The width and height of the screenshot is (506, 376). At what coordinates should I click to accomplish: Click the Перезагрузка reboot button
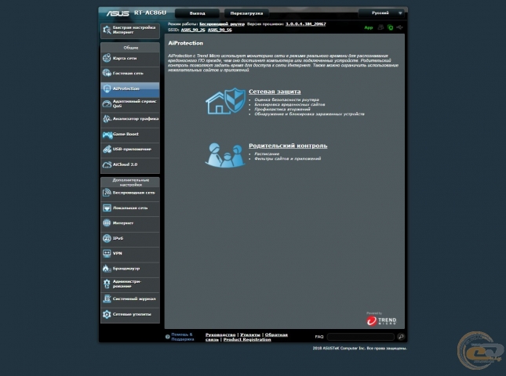[x=246, y=13]
